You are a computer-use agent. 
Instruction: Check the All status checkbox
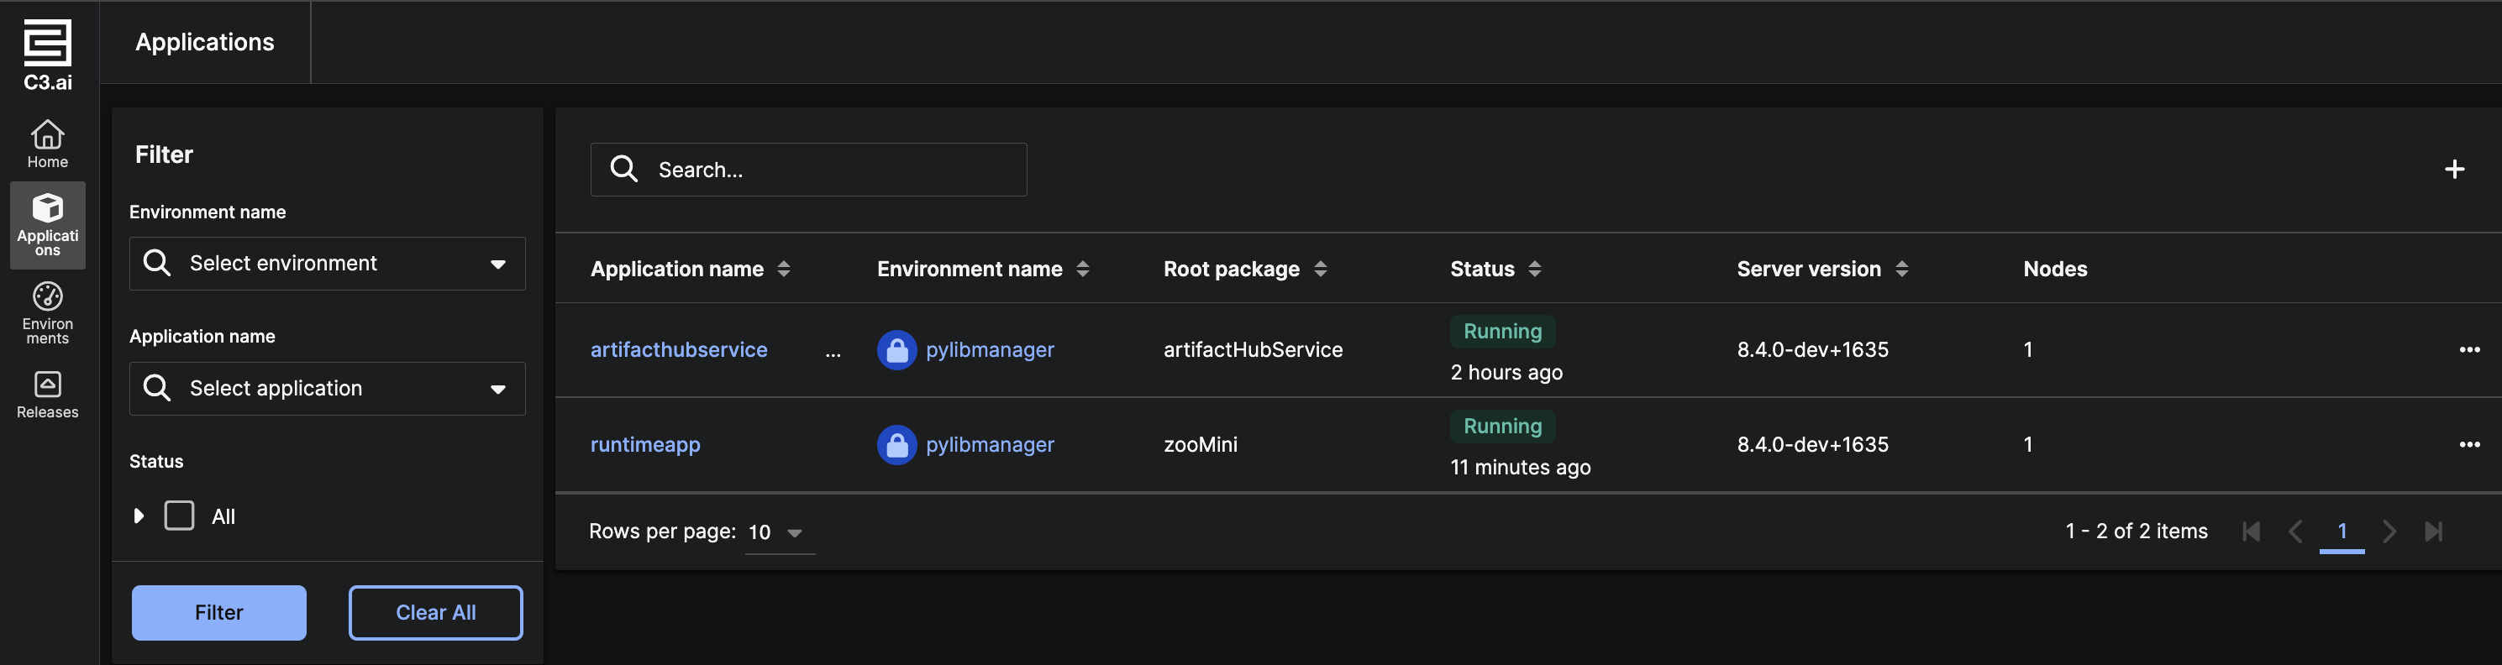180,516
